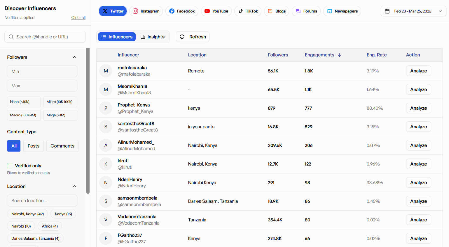Select the Forums source icon
Viewport: 449px width, 247px height.
click(298, 11)
